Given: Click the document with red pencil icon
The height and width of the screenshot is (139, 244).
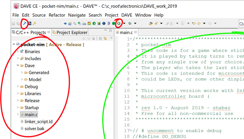Looking at the screenshot, I should pyautogui.click(x=109, y=23).
